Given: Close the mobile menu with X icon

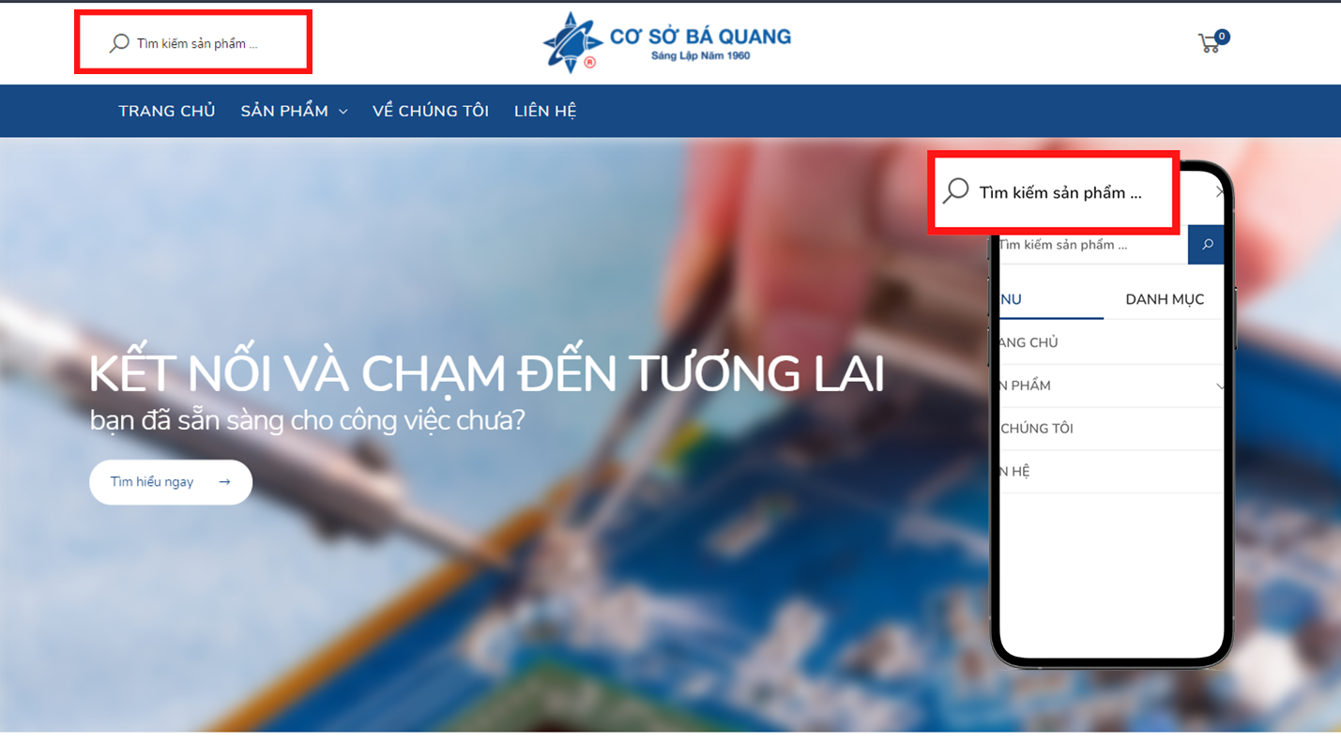Looking at the screenshot, I should point(1219,192).
